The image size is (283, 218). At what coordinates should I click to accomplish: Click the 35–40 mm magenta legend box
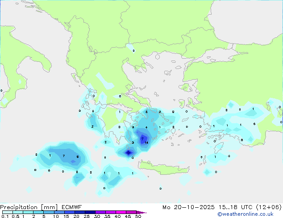click(x=111, y=212)
